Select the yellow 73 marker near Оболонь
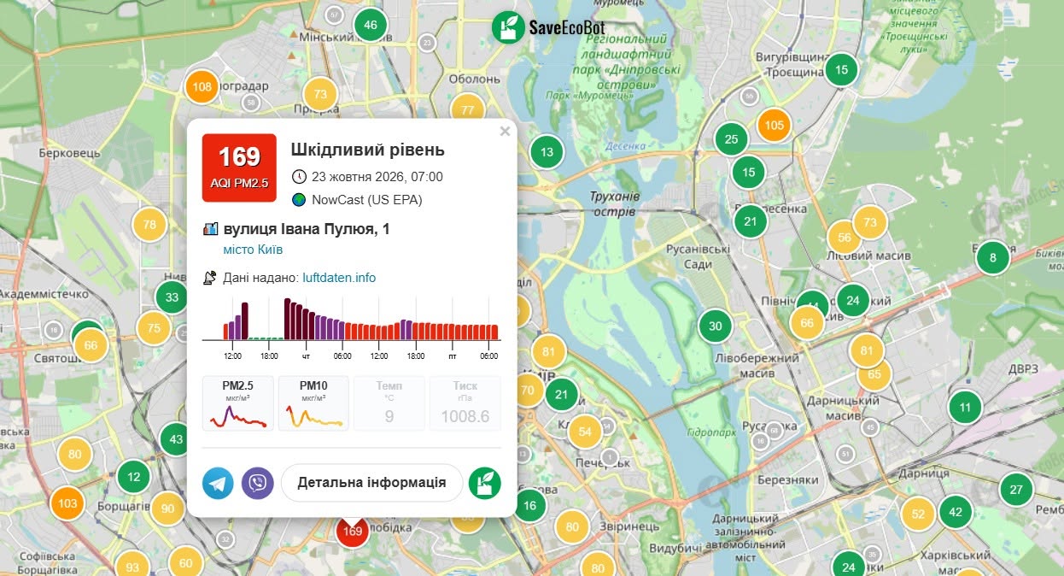The image size is (1064, 576). (320, 94)
